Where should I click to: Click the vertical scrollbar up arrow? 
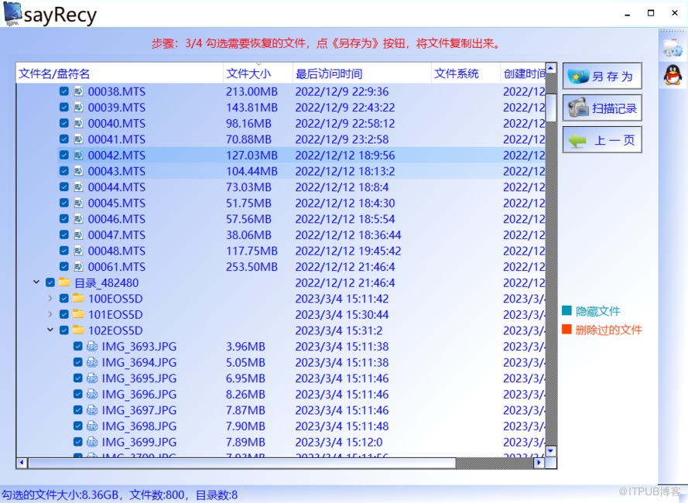[x=551, y=68]
